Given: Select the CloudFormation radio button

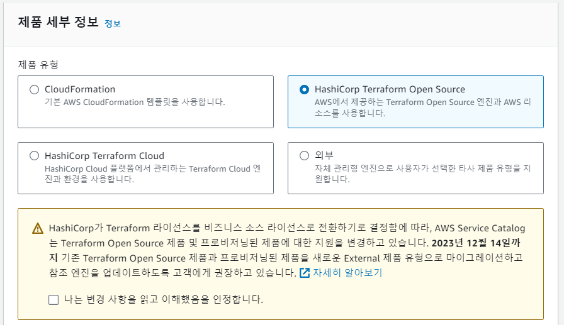Looking at the screenshot, I should (x=34, y=89).
